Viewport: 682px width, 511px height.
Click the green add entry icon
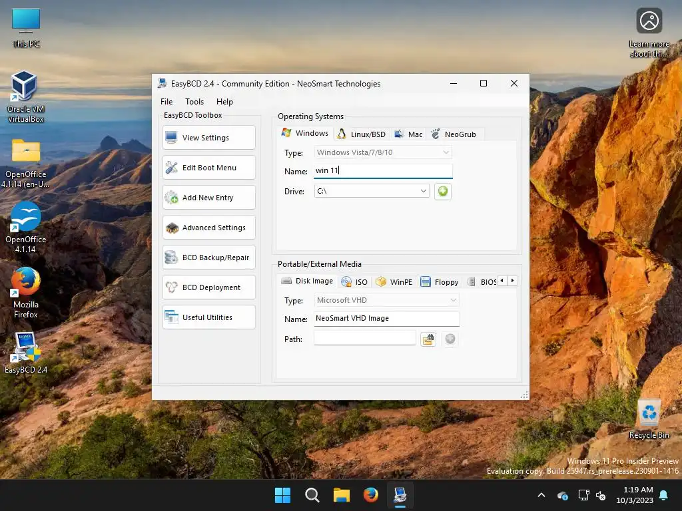click(443, 191)
